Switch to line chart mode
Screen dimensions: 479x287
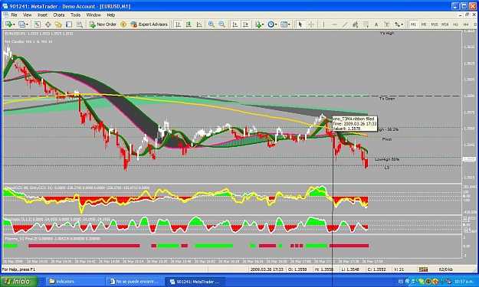pyautogui.click(x=198, y=24)
